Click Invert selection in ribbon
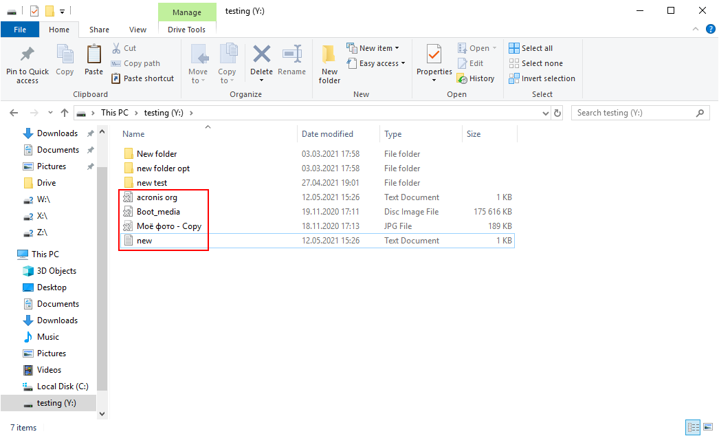 (x=542, y=78)
